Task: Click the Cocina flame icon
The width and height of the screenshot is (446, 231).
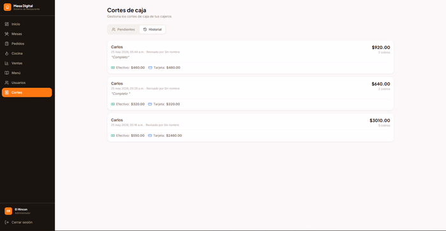Action: [6, 53]
